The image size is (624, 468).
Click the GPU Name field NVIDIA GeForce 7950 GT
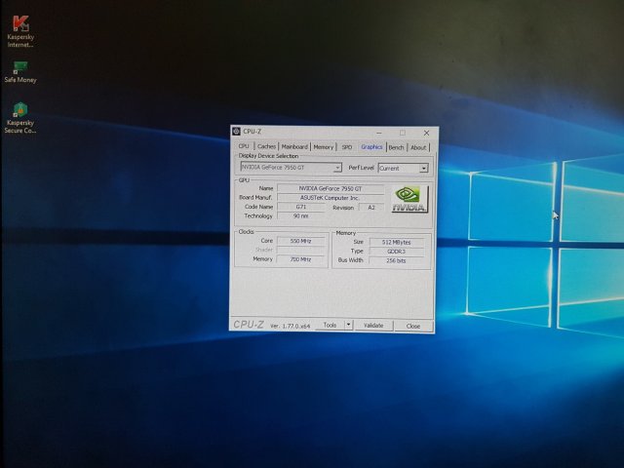pos(331,188)
